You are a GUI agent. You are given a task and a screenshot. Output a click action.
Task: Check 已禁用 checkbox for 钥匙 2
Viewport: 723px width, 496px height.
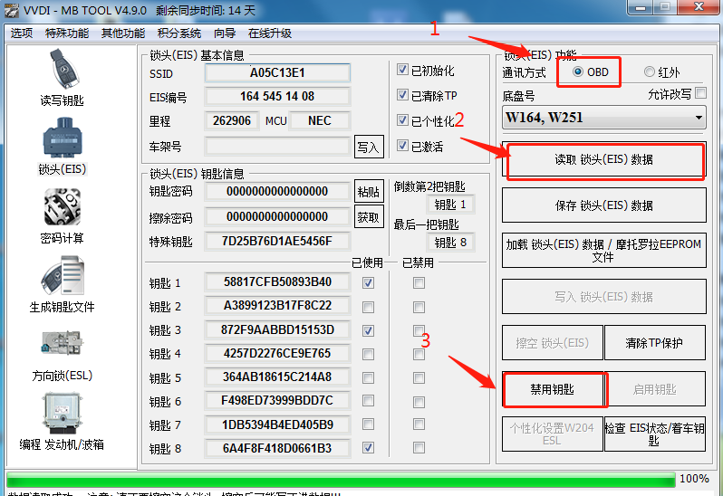(419, 307)
